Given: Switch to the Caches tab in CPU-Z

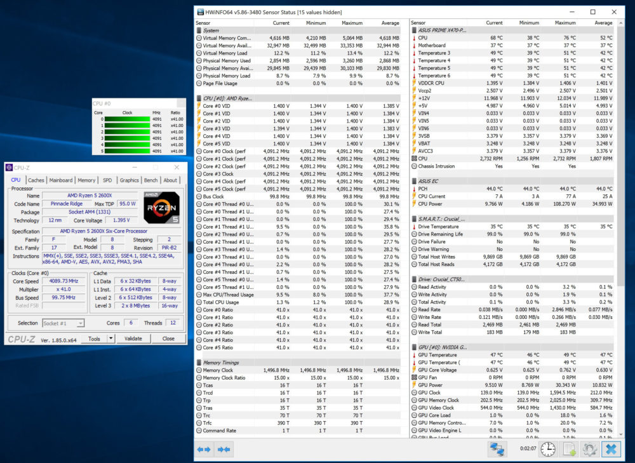Looking at the screenshot, I should click(x=36, y=180).
